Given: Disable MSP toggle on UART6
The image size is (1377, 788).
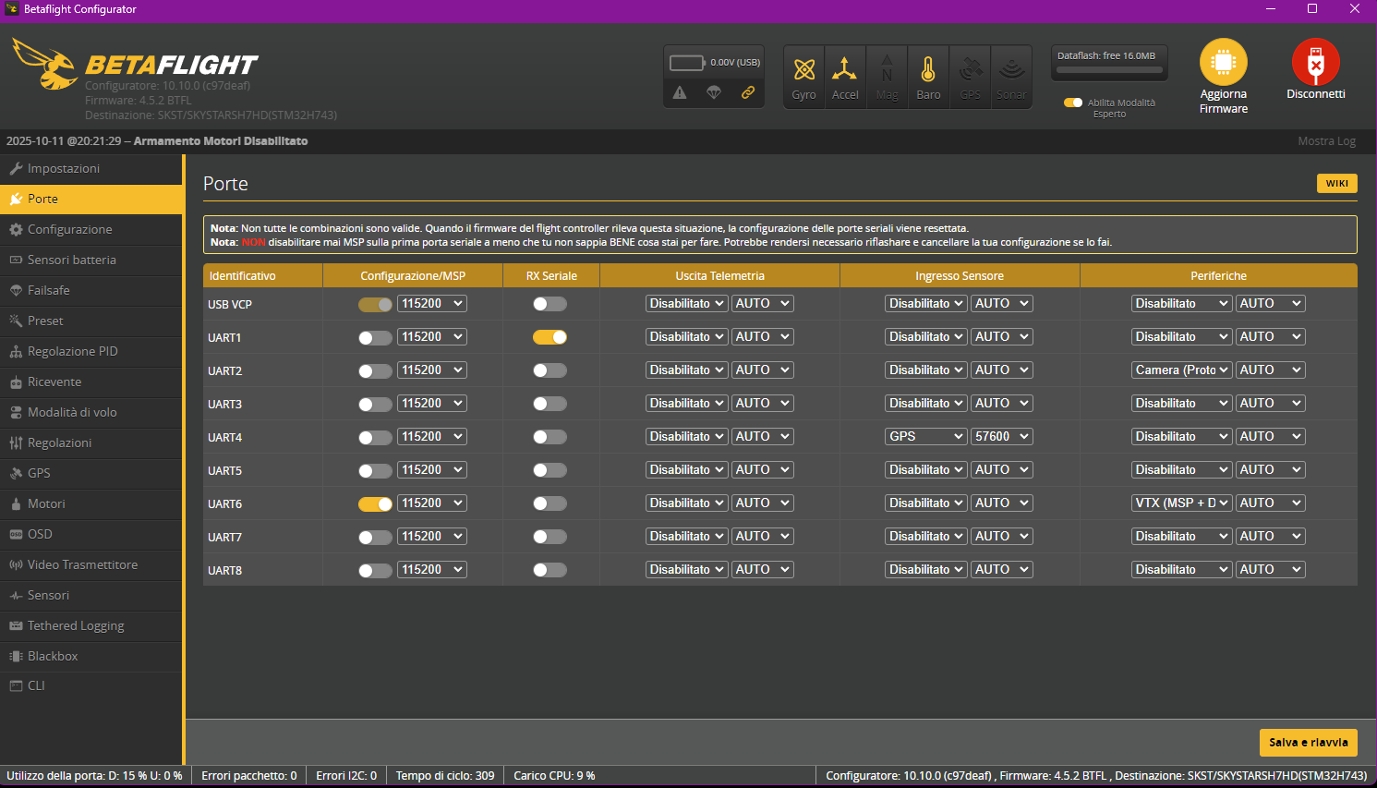Looking at the screenshot, I should [x=375, y=503].
